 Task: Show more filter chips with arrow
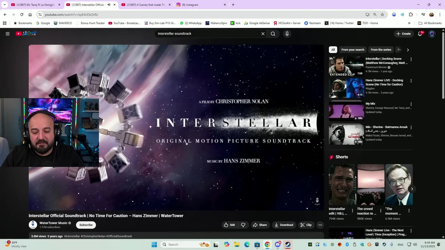pos(408,50)
